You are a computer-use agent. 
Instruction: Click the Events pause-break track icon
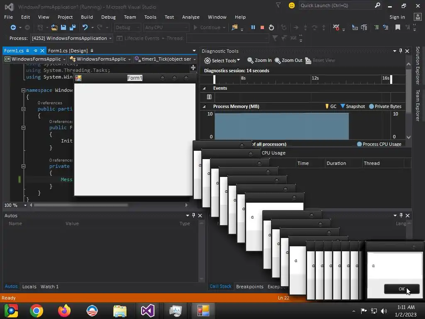209,97
